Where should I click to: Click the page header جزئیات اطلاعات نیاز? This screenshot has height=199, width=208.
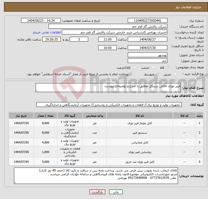188,7
